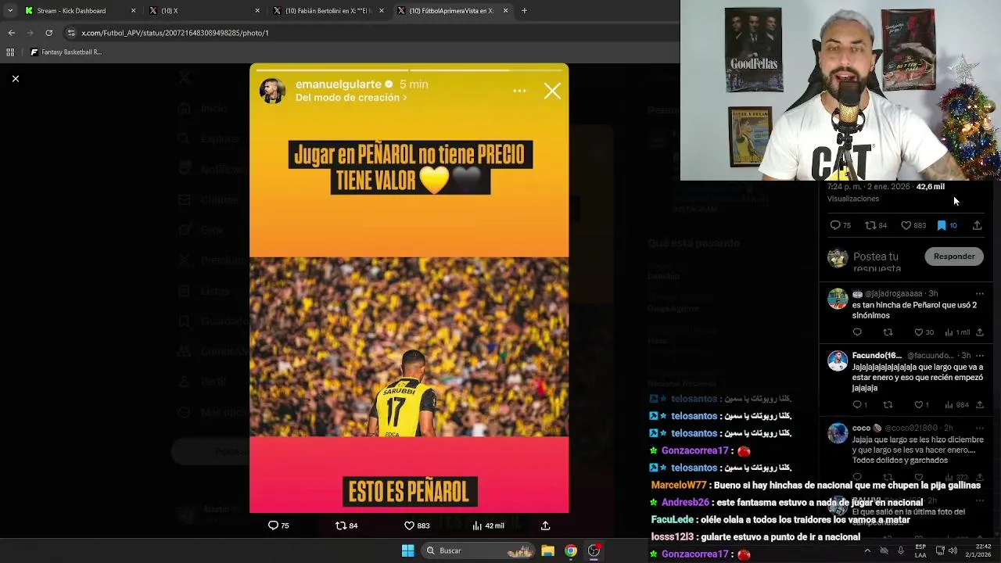Open more options on Facundo's reply
The width and height of the screenshot is (1001, 563).
tap(979, 355)
